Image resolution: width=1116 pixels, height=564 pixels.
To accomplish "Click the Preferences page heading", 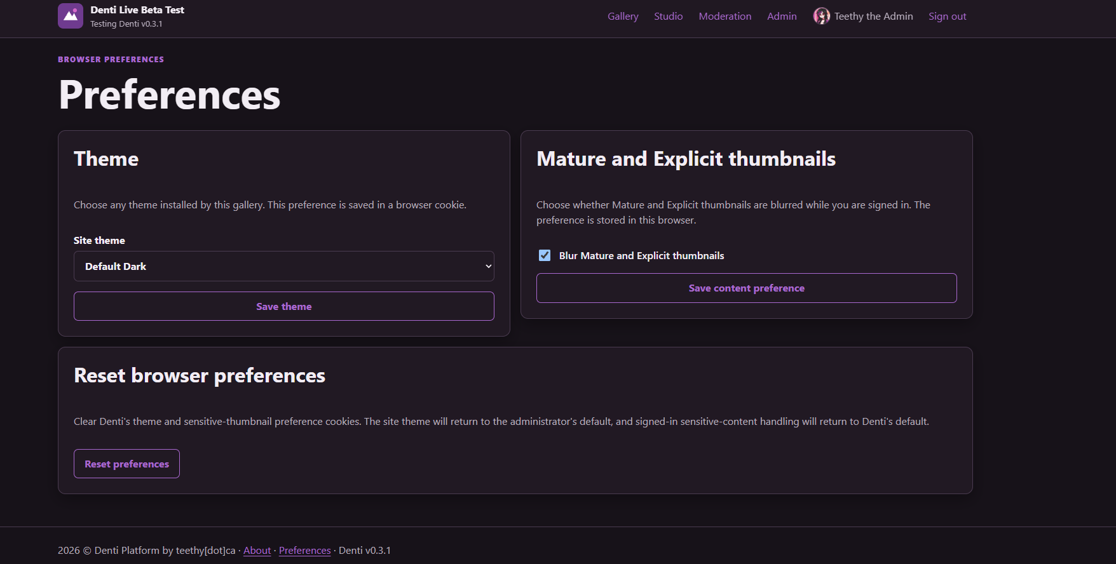I will pos(170,95).
